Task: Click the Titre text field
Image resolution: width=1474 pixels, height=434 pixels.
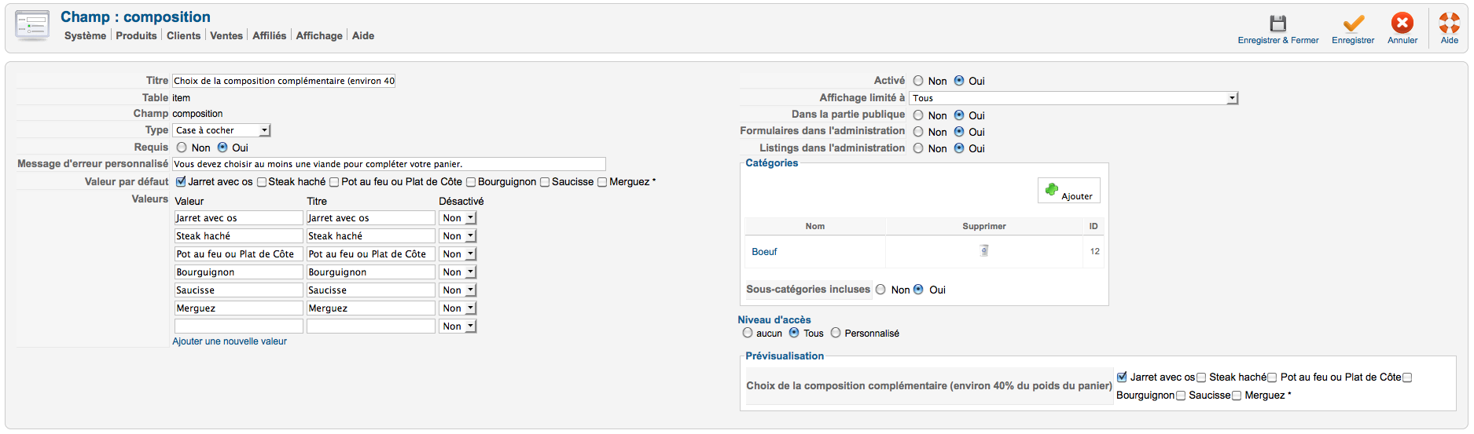Action: tap(283, 81)
